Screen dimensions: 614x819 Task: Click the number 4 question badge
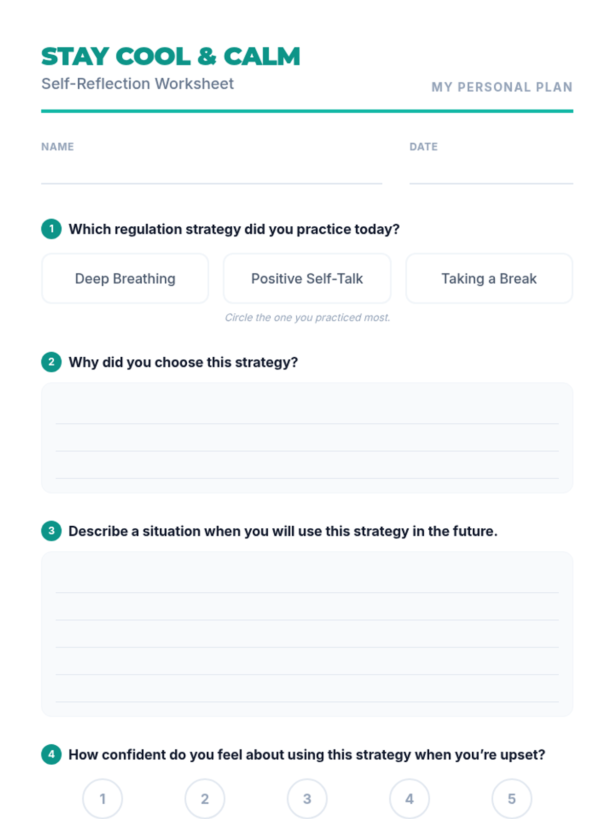pyautogui.click(x=51, y=754)
